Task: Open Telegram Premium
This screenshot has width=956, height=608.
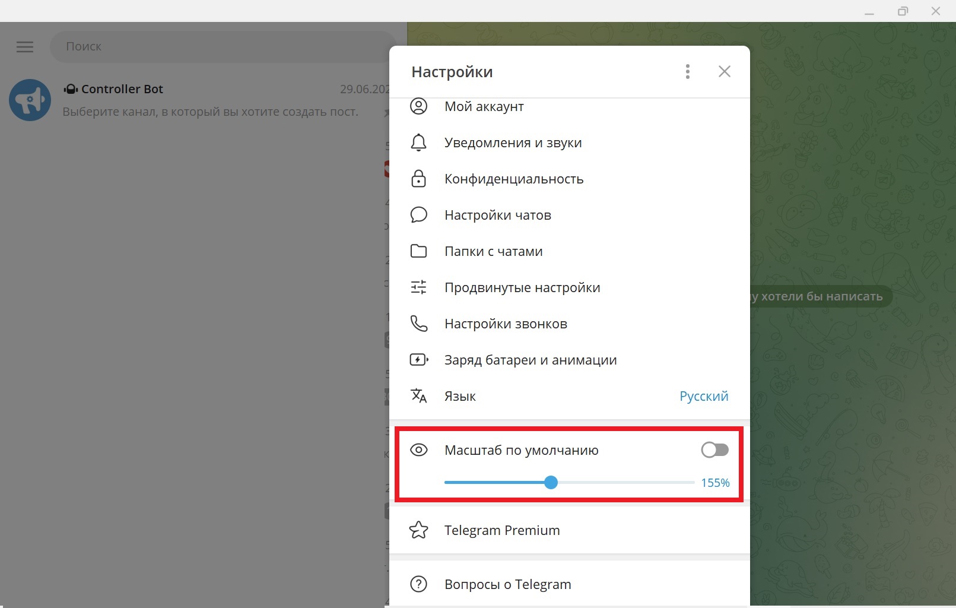Action: [x=570, y=530]
